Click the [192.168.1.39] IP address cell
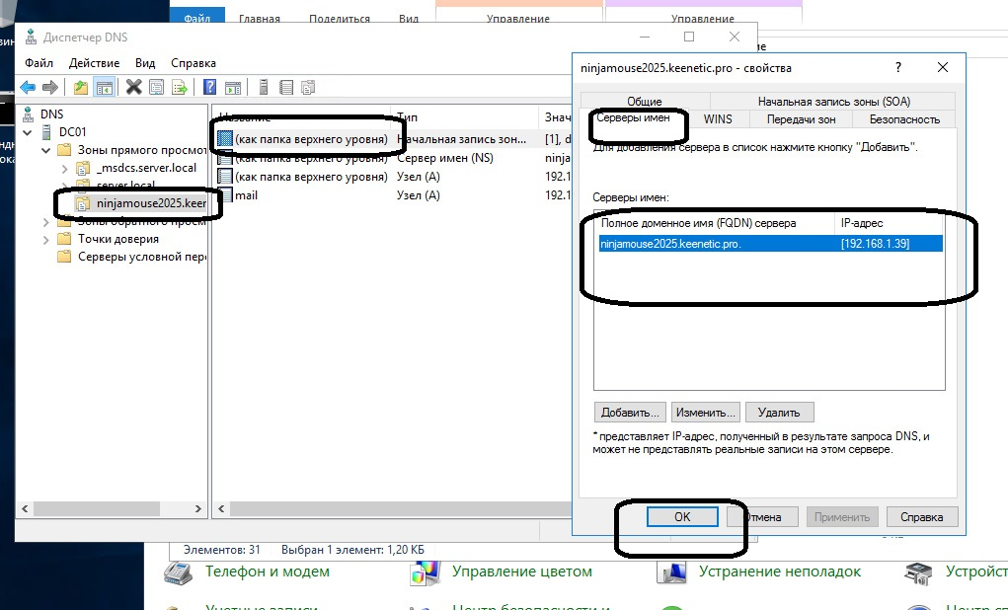1008x610 pixels. tap(875, 244)
